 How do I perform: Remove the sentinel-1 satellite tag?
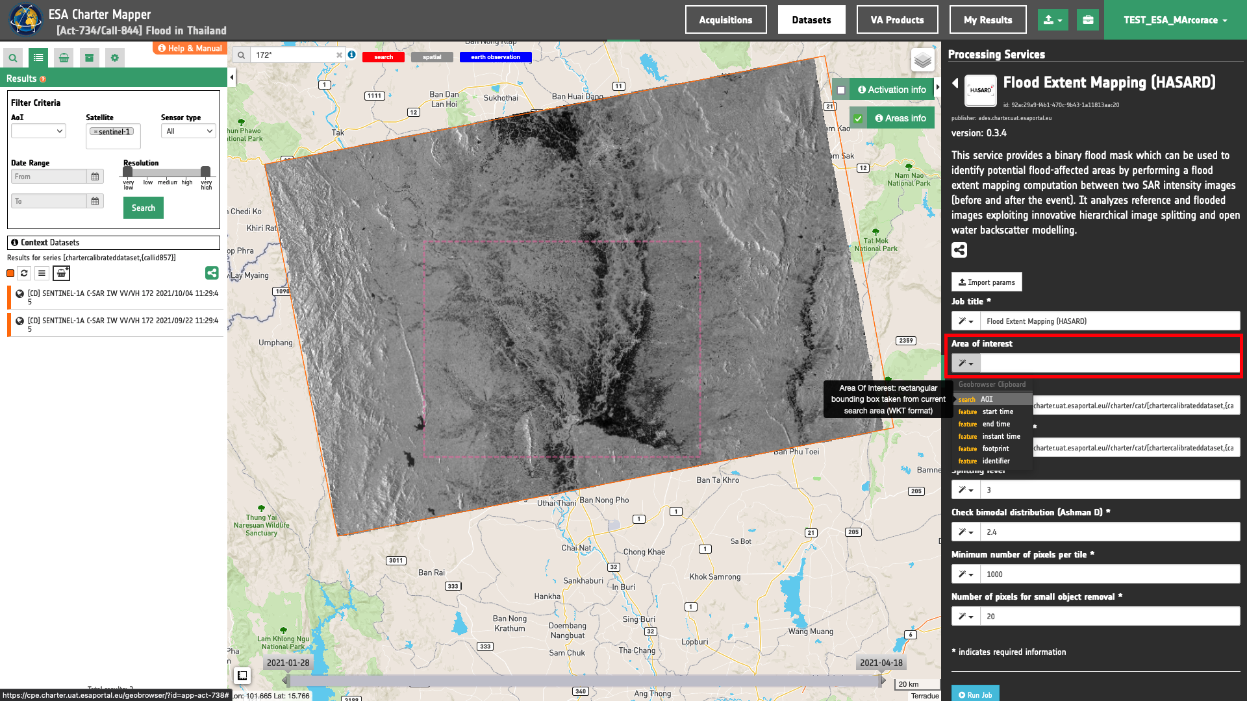[x=95, y=132]
